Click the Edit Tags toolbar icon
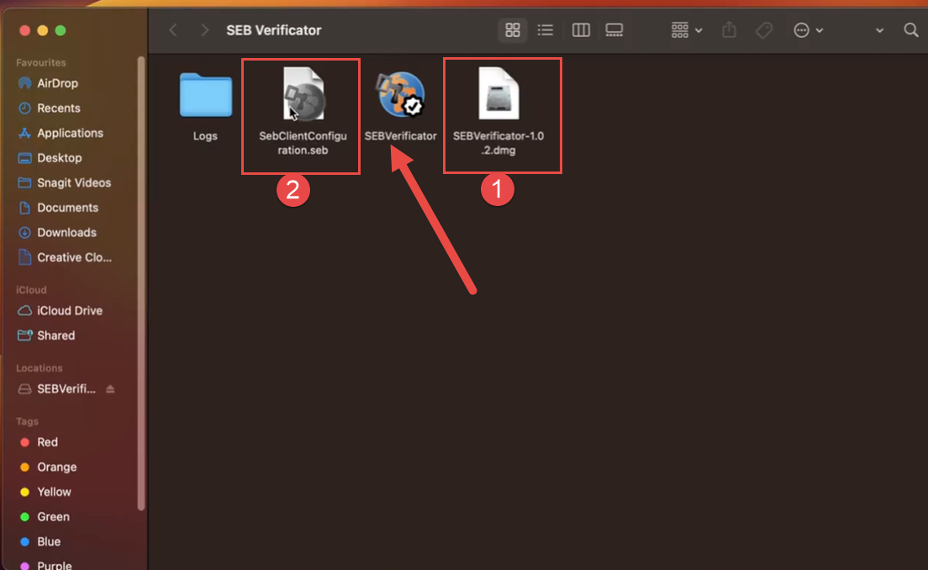928x570 pixels. [763, 30]
